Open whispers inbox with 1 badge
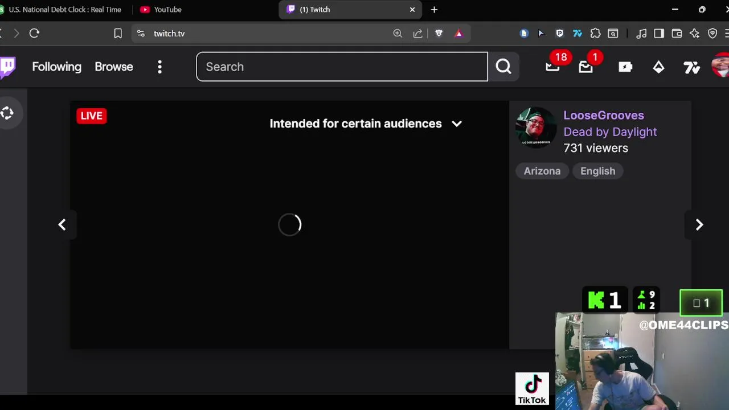The image size is (729, 410). [586, 67]
